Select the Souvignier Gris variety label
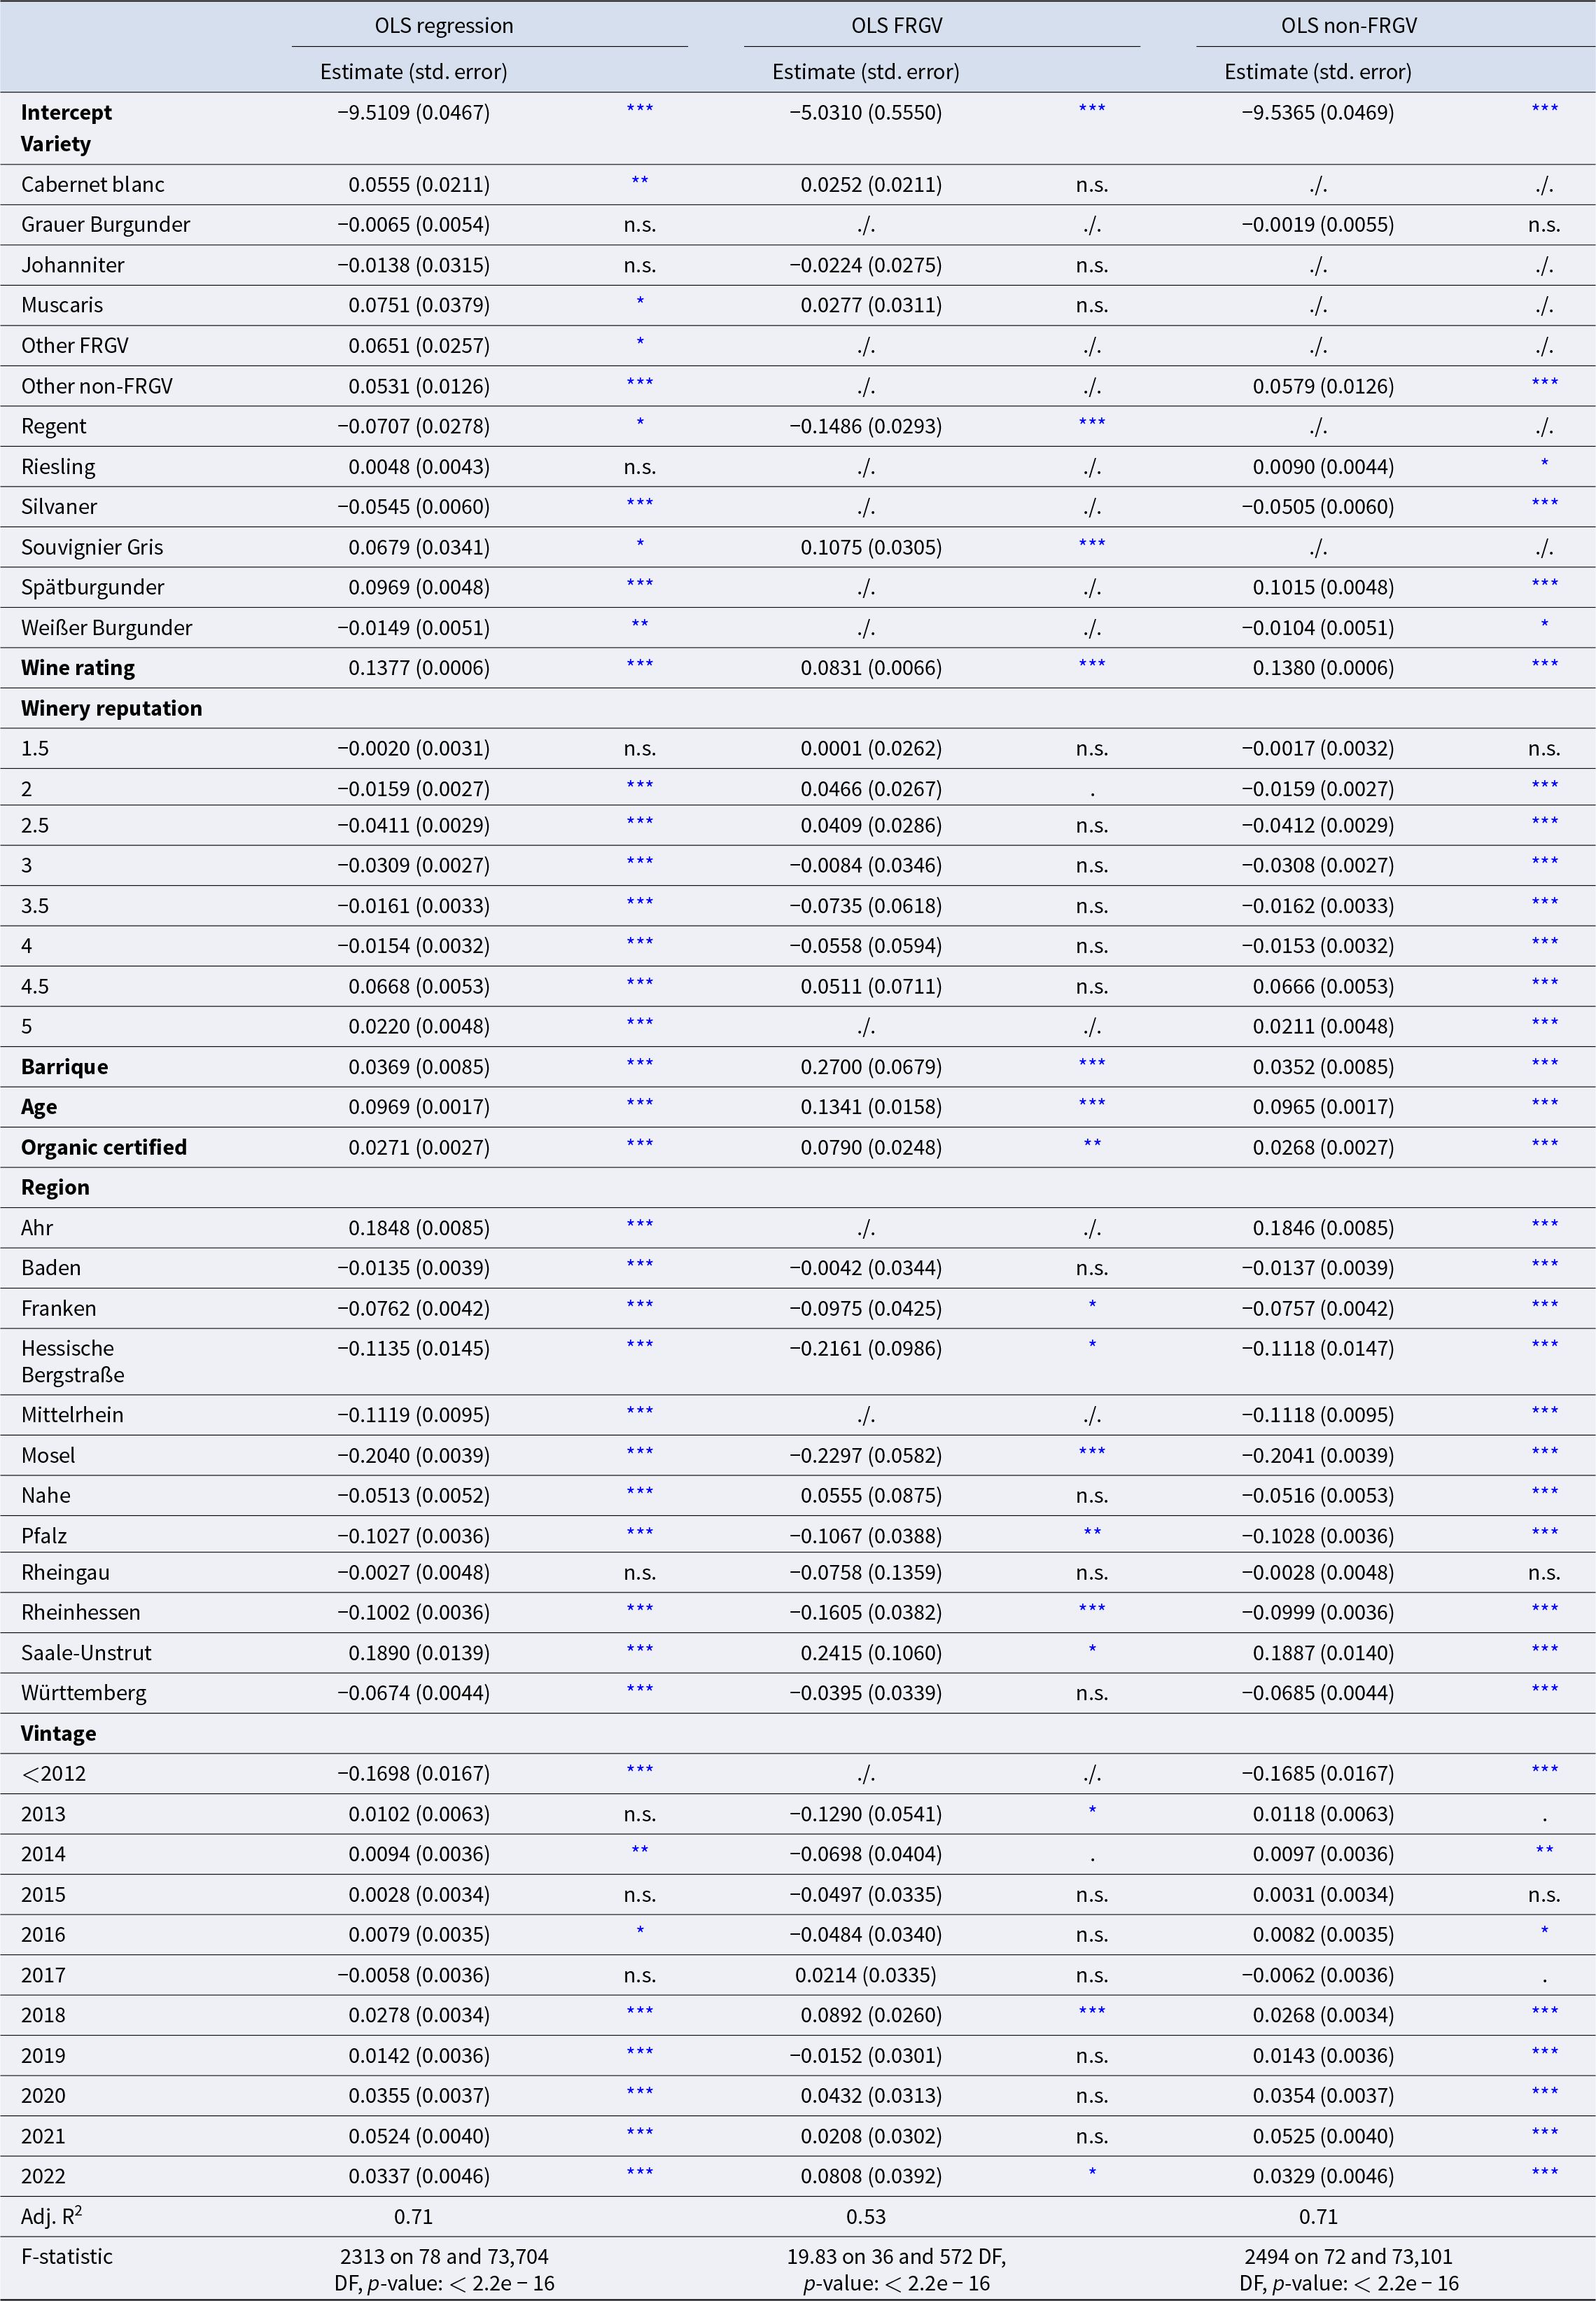 tap(92, 547)
